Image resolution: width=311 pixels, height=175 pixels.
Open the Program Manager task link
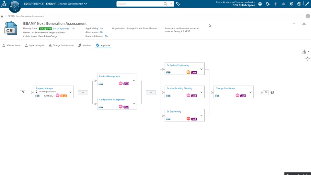coord(45,88)
